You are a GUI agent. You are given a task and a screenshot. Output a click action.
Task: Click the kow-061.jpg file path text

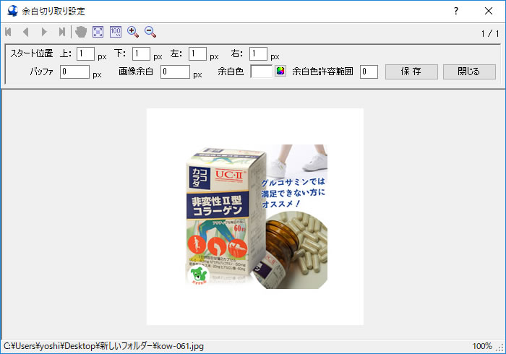pyautogui.click(x=103, y=346)
